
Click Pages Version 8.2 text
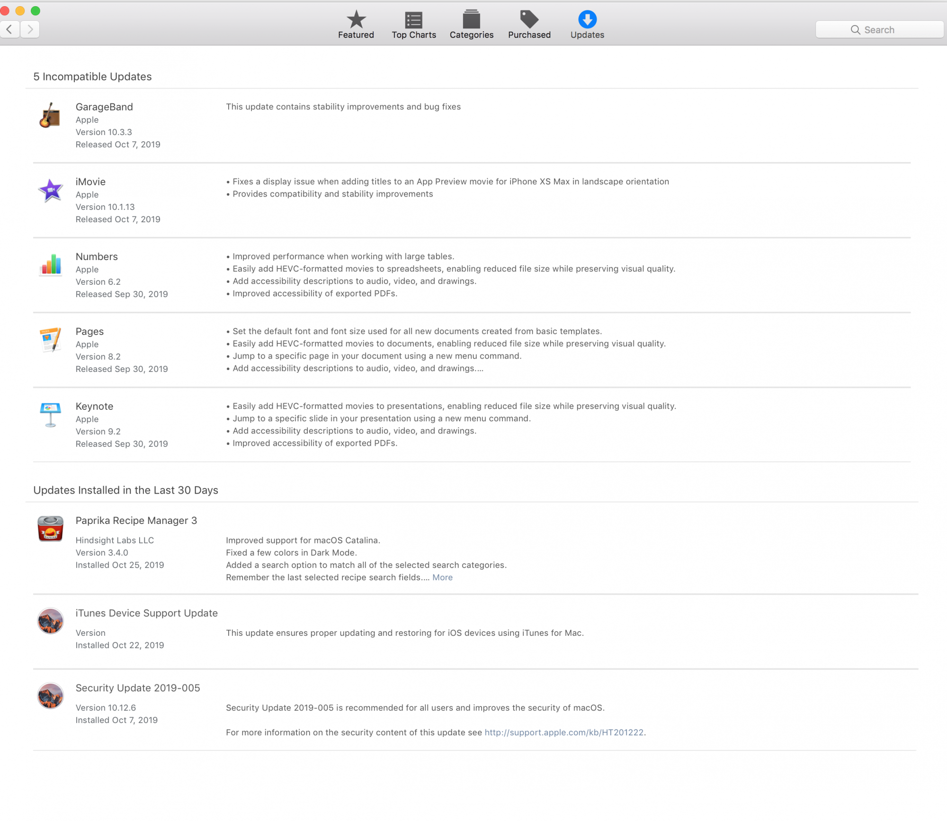98,357
